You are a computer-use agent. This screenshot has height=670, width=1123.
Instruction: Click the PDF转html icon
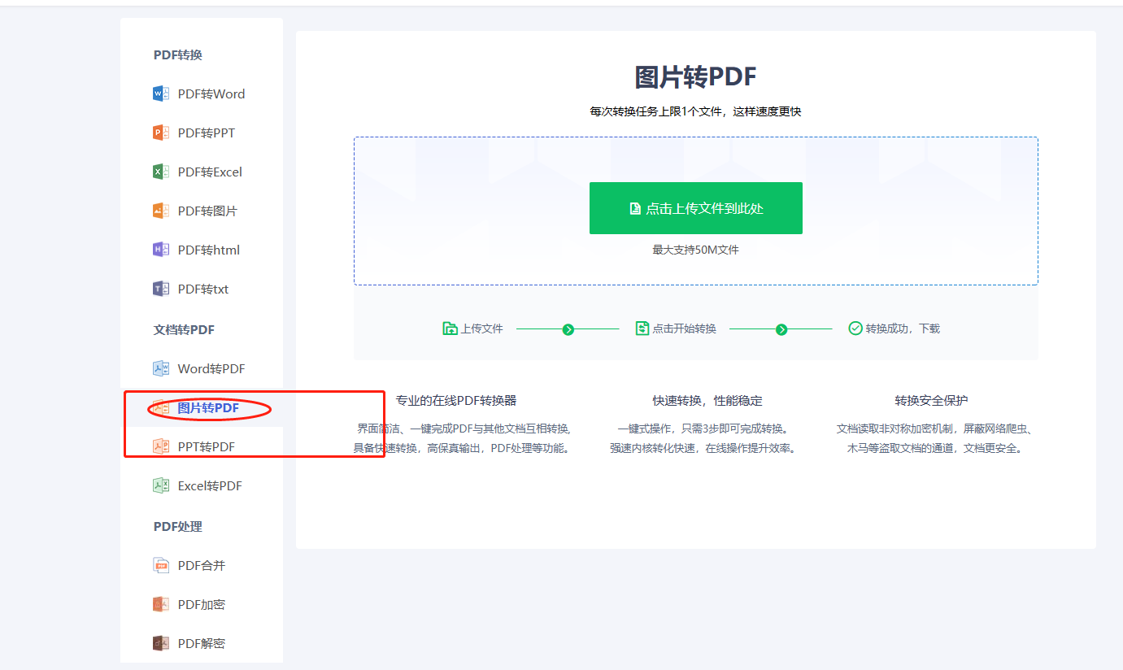161,250
